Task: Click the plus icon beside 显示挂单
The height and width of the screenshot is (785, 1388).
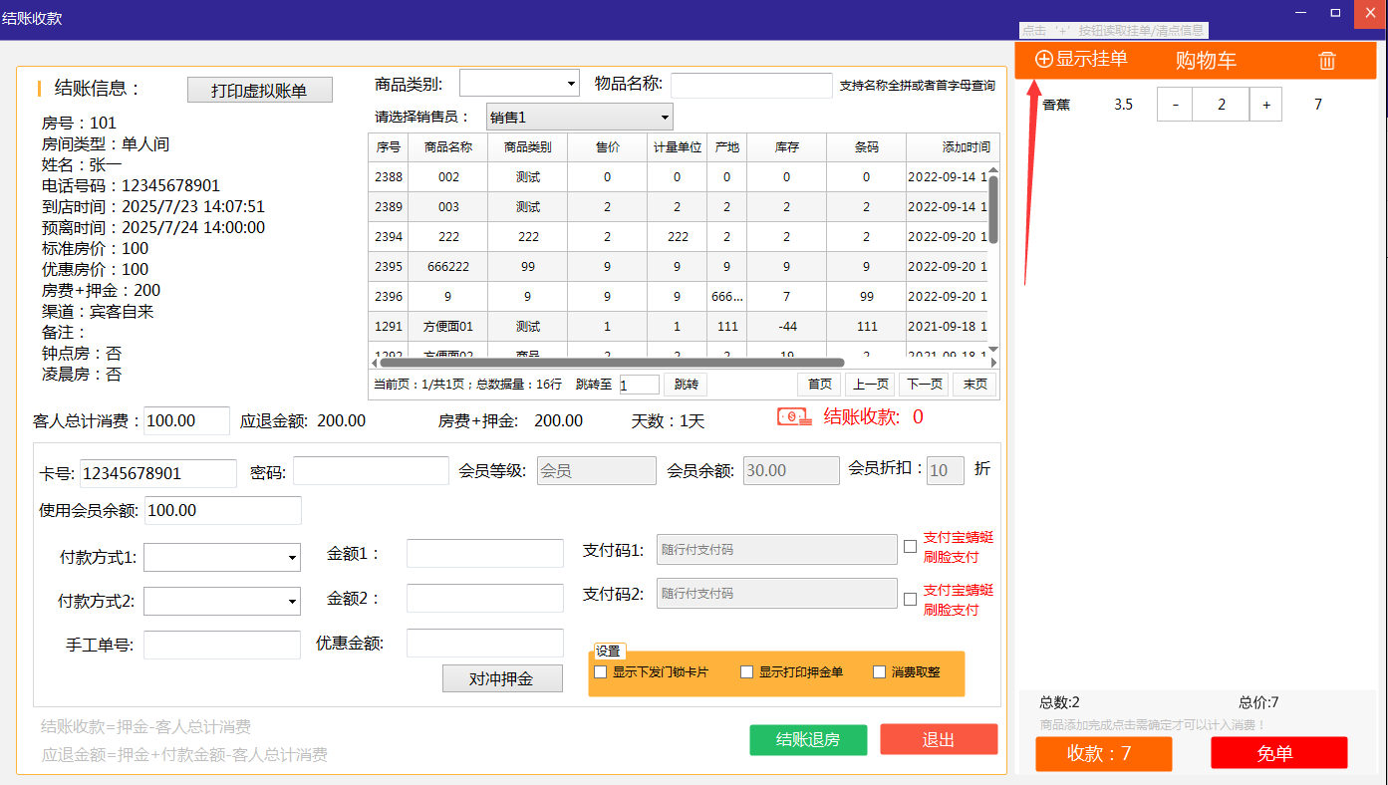Action: point(1044,60)
